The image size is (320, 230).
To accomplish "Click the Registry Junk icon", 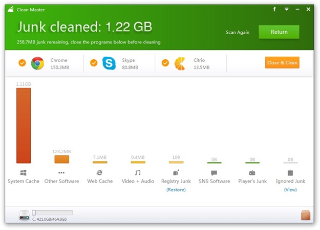I will (176, 173).
